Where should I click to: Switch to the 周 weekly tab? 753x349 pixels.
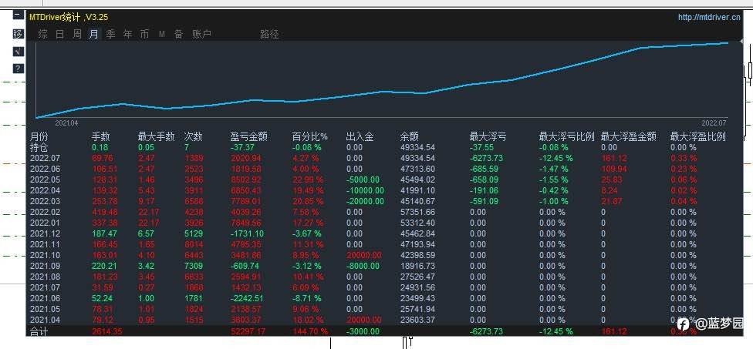coord(77,34)
